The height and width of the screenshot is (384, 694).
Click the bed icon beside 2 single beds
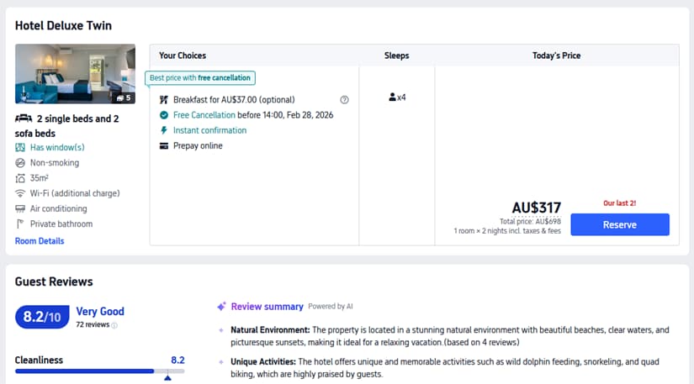pyautogui.click(x=24, y=118)
